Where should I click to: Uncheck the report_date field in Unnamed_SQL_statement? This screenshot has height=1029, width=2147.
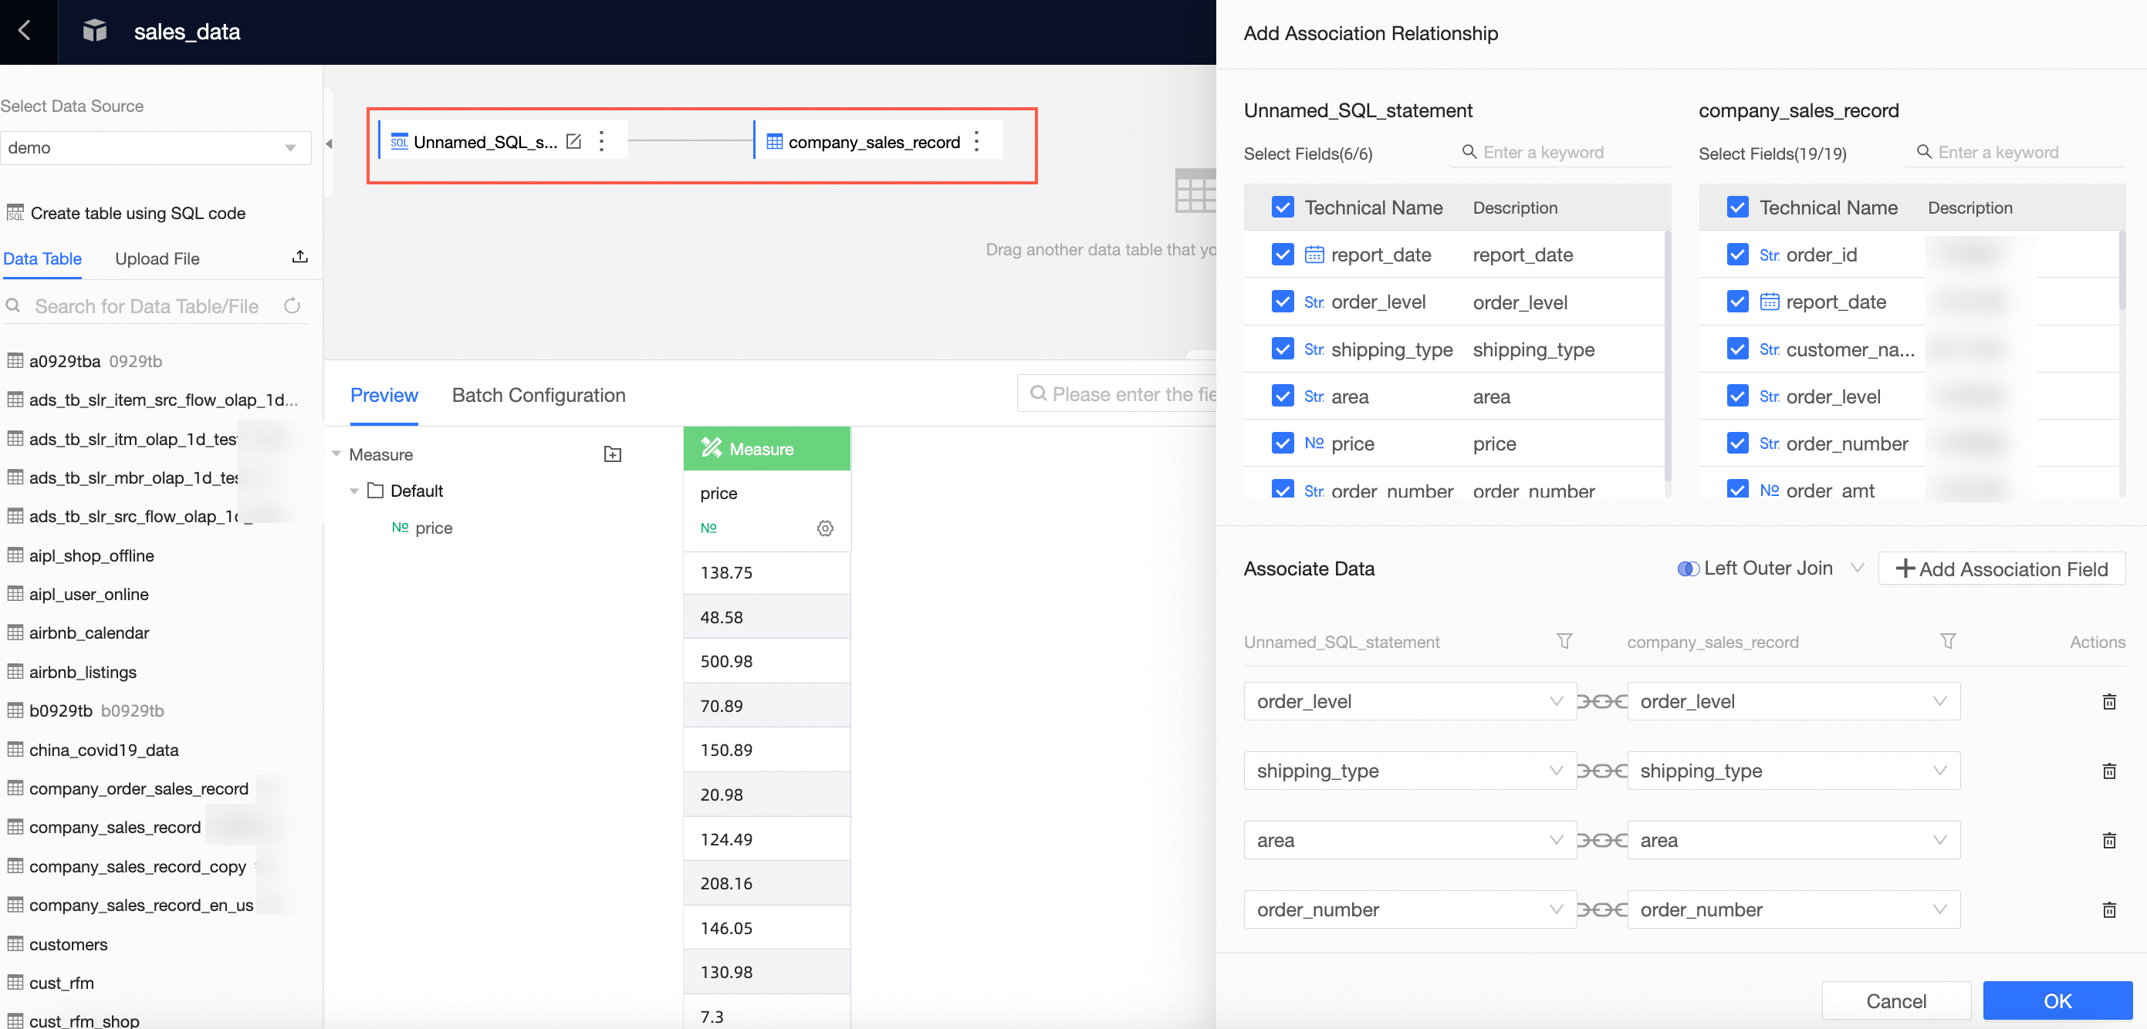point(1283,255)
